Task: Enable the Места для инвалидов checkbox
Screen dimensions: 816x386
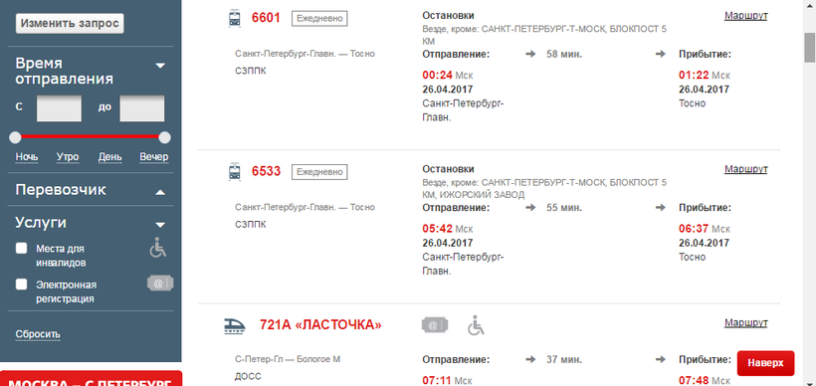Action: [x=21, y=248]
